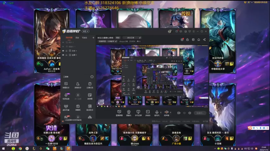Open the 歌词助手 lyrics assistant tool
270x151 pixels.
(90, 107)
